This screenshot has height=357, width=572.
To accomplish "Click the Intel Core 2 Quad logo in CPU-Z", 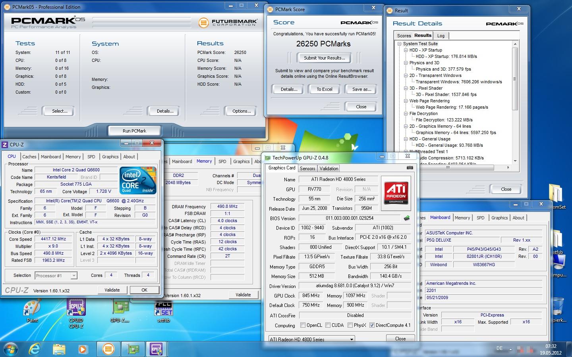I will [138, 180].
